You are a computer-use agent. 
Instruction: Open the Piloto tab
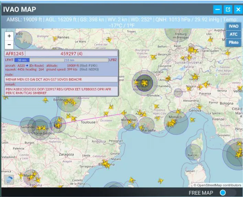point(233,42)
